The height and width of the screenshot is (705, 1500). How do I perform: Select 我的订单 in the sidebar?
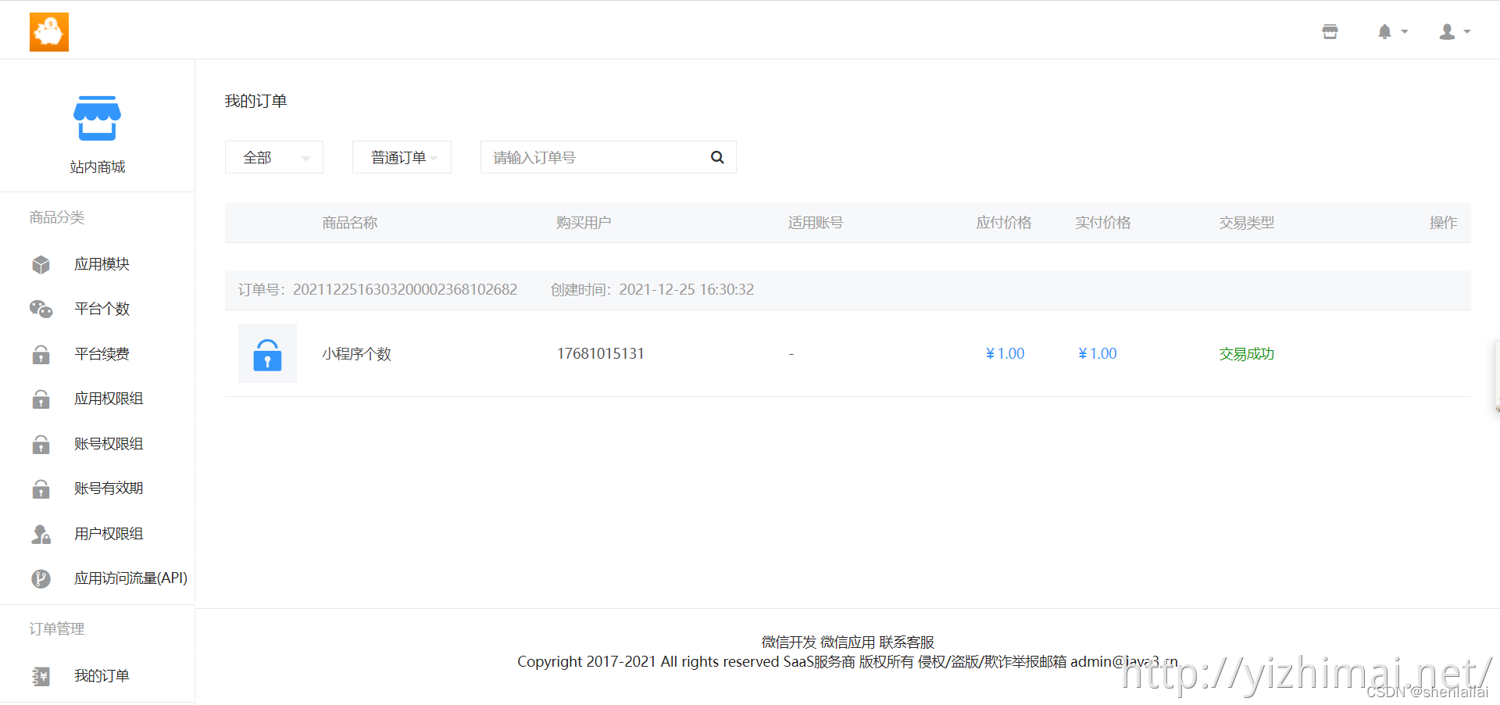click(102, 676)
